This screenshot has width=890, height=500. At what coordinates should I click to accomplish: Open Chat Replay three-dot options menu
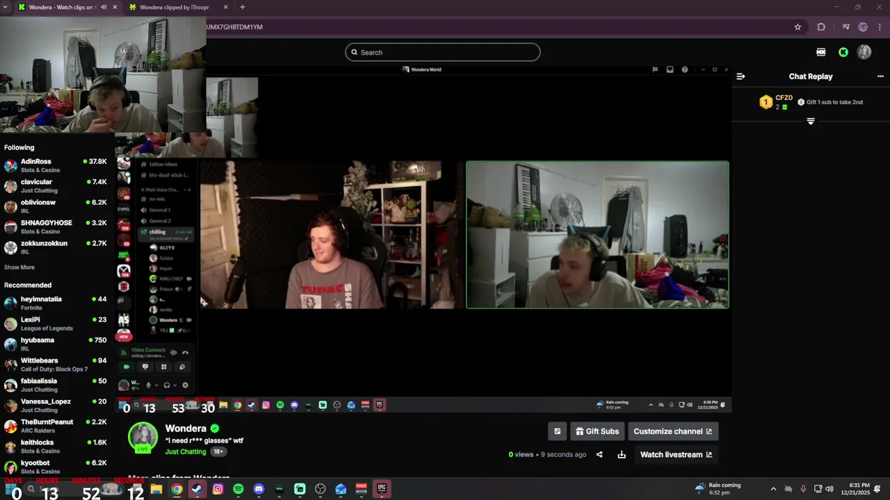point(880,76)
